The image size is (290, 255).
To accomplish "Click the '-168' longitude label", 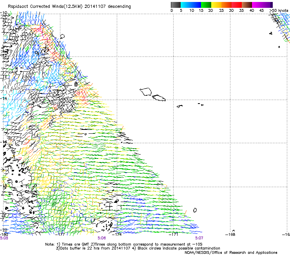I will 230,235.
